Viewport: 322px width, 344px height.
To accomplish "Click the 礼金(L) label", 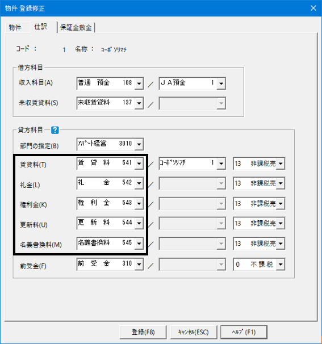I will 30,185.
